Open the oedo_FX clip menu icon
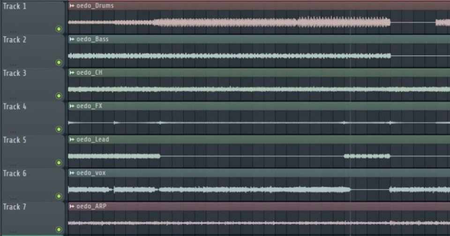The height and width of the screenshot is (236, 450). tap(72, 106)
